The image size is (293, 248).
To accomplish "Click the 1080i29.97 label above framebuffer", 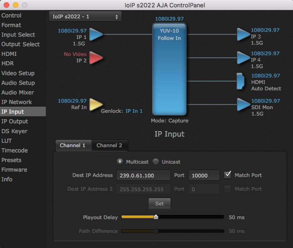I will (169, 19).
